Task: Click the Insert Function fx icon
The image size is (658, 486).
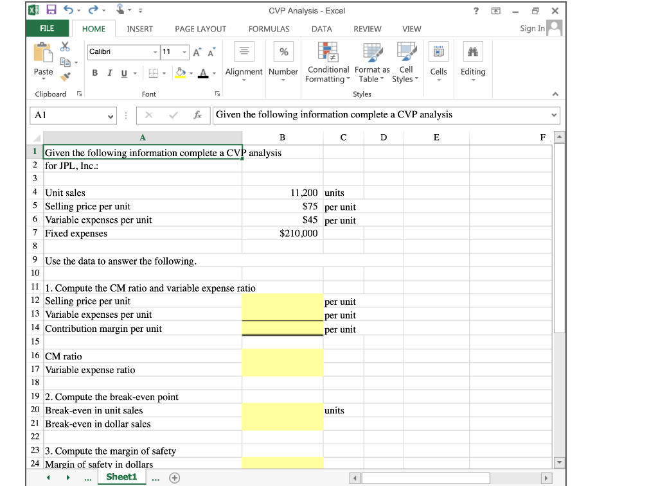Action: pos(198,115)
